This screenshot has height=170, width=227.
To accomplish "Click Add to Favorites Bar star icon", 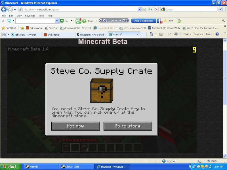I will (x=22, y=28).
